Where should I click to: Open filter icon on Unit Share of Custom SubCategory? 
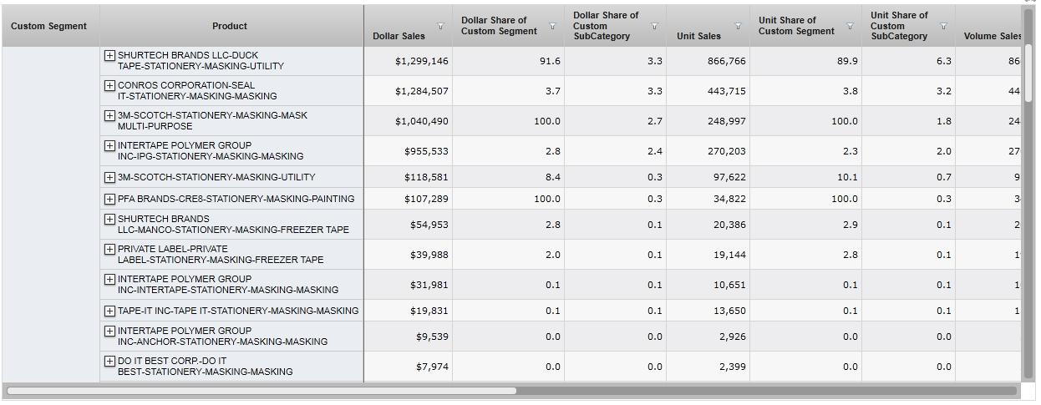click(x=943, y=26)
